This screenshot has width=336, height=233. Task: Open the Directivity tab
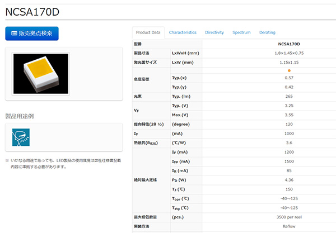[x=214, y=32]
